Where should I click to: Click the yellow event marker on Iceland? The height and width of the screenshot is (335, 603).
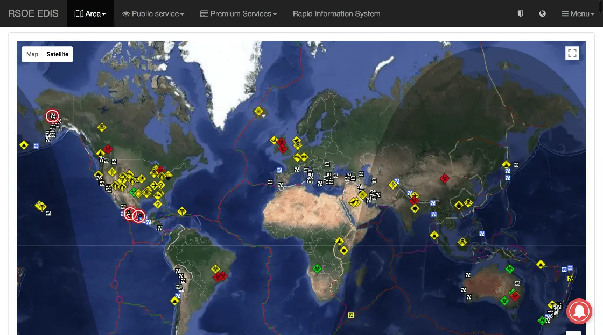click(x=259, y=111)
